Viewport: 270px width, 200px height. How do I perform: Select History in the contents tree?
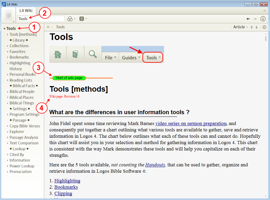coord(16,69)
